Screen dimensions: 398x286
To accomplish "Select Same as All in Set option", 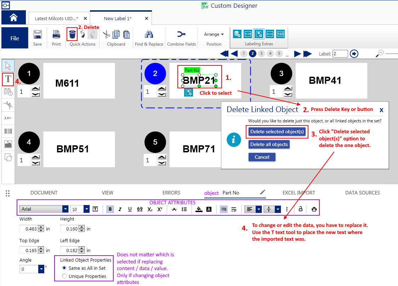I will (x=64, y=268).
